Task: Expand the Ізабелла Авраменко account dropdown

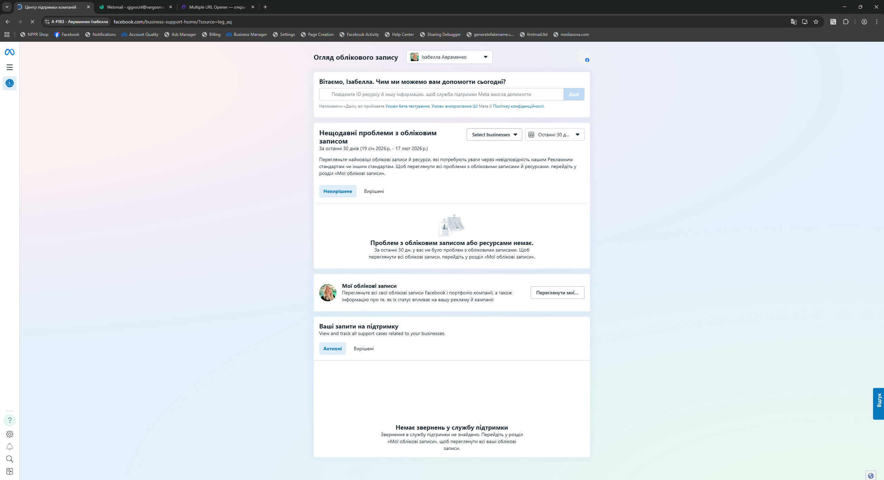Action: pos(449,57)
